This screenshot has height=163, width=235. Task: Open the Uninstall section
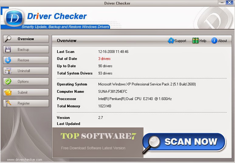pyautogui.click(x=26, y=71)
